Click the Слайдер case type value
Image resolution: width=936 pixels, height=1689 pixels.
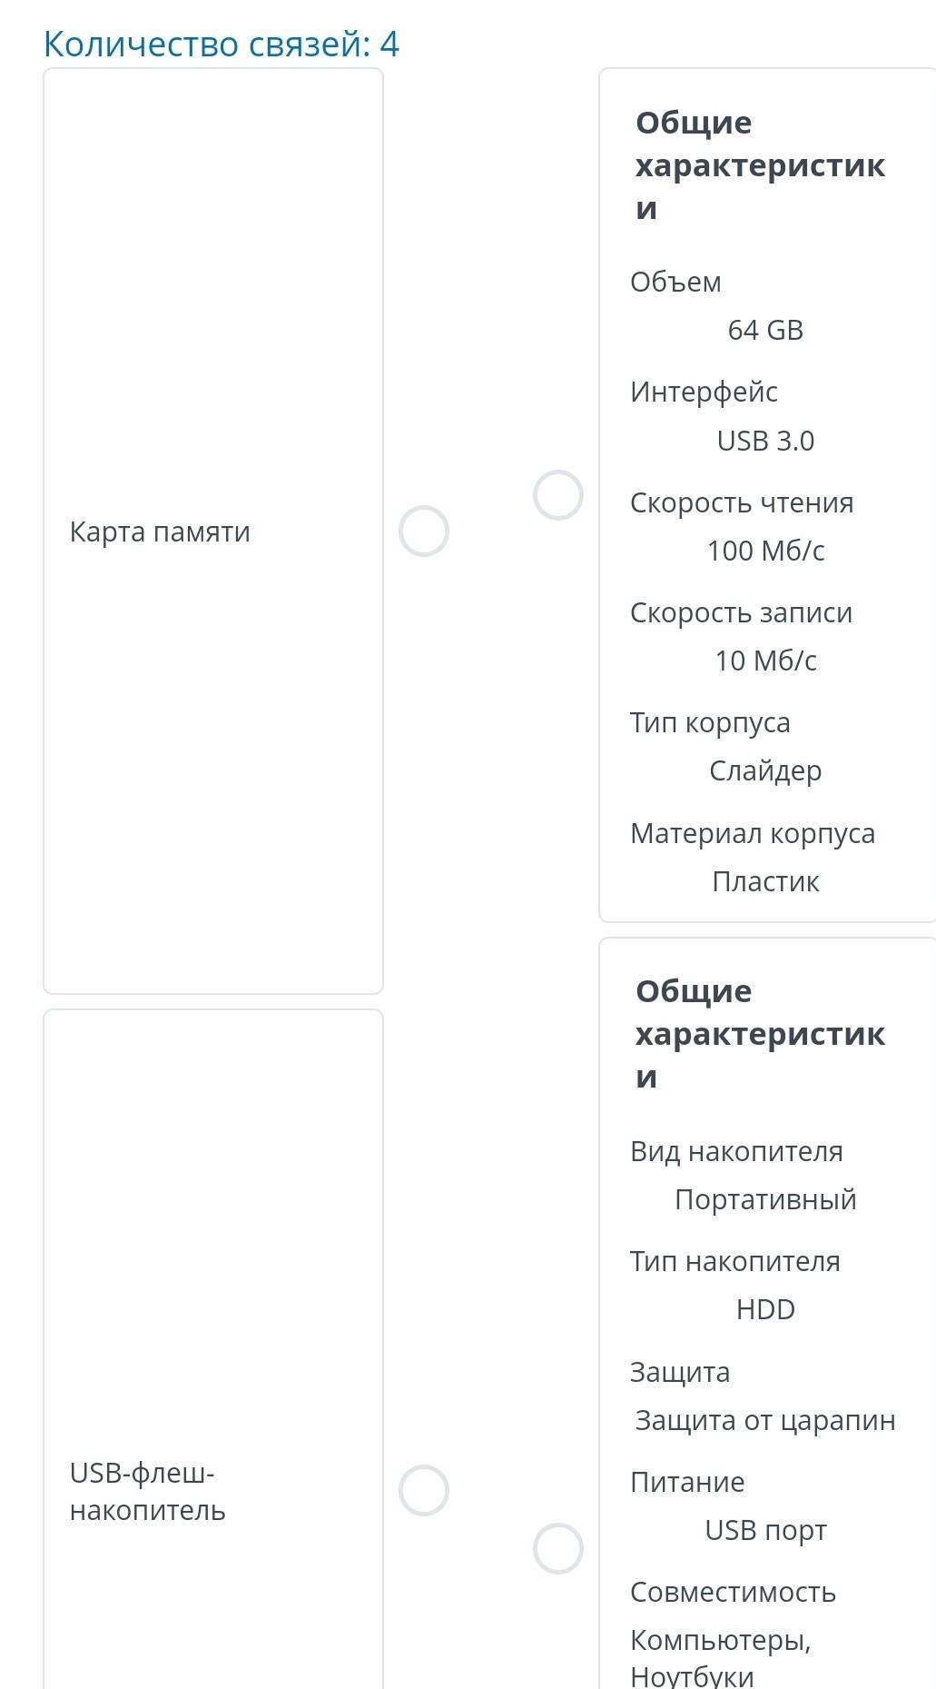click(x=765, y=770)
